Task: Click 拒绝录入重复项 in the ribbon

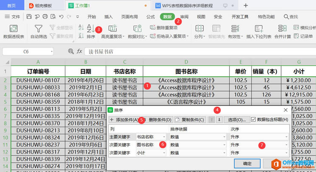Action: point(169,36)
